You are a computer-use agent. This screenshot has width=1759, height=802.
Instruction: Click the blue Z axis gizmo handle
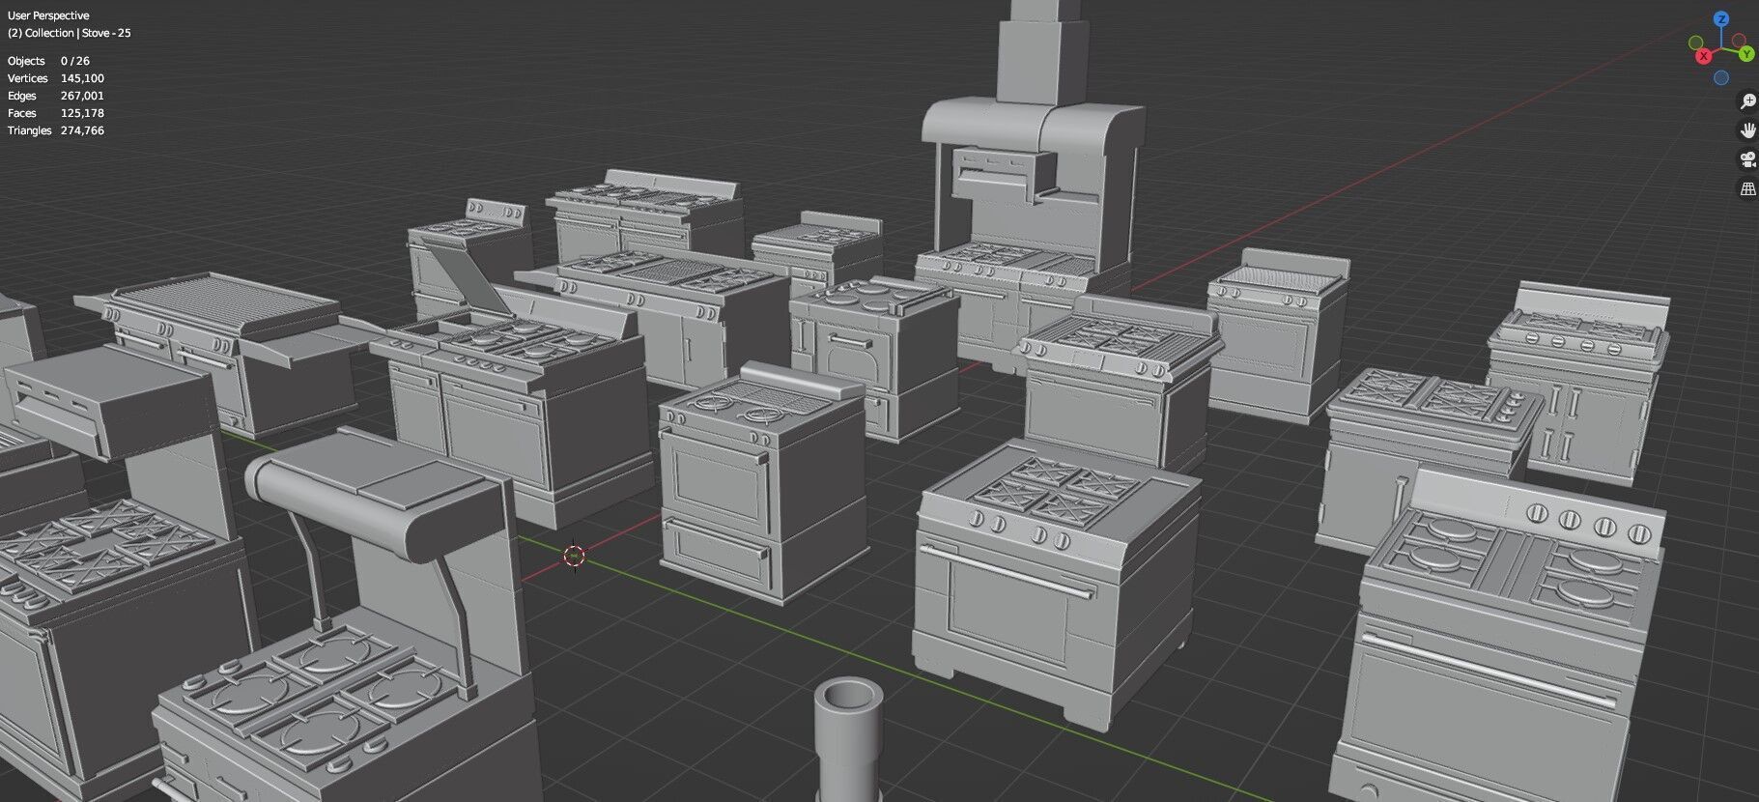1721,19
